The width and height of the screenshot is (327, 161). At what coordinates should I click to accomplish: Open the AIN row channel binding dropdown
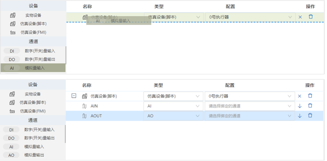[250, 106]
